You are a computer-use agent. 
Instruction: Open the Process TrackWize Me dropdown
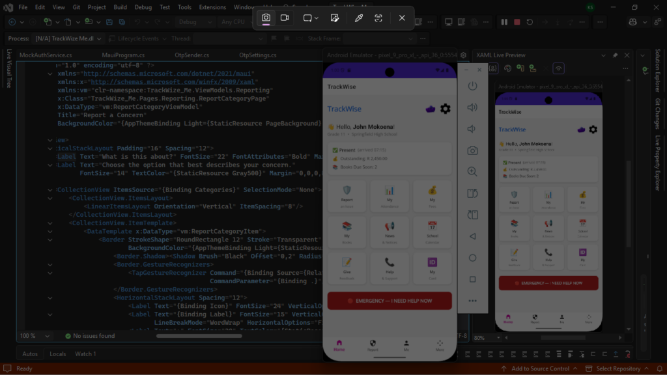[68, 38]
